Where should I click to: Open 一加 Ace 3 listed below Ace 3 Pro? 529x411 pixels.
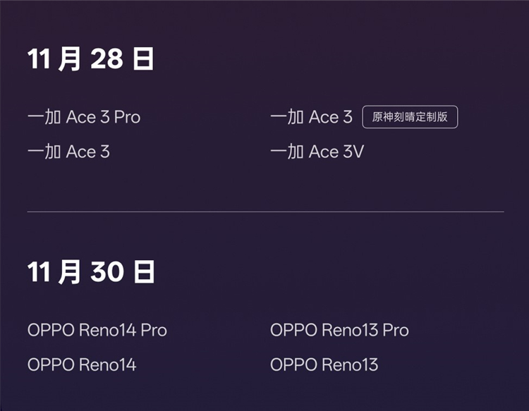coord(68,152)
